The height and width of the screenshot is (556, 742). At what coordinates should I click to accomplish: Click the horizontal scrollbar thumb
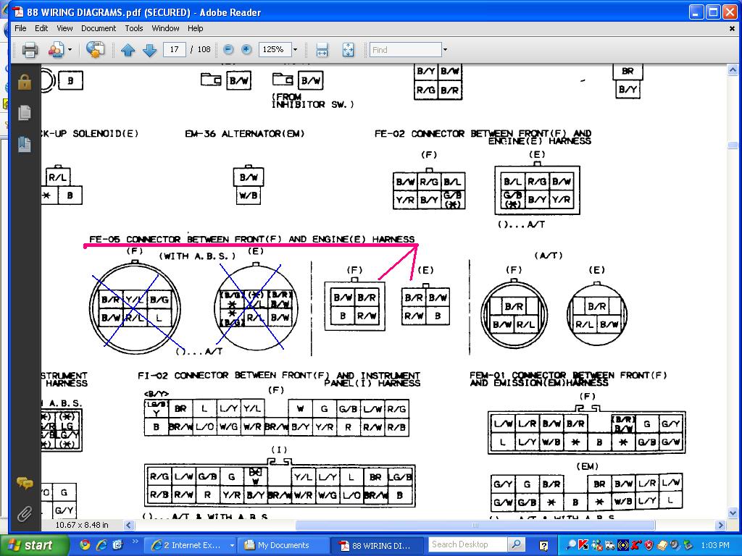tap(475, 525)
